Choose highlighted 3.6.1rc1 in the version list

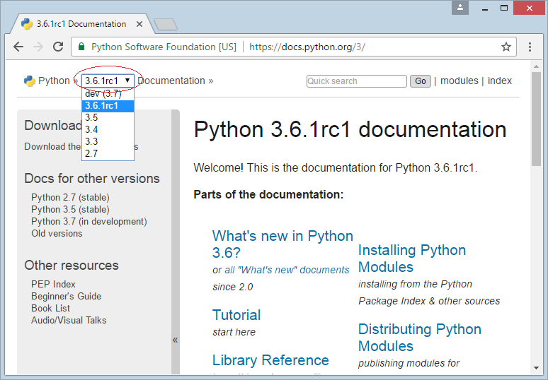point(108,106)
